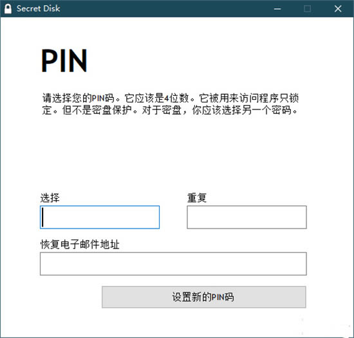
Task: Click the description line starting 请选择您的PIN码
Action: tap(171, 98)
